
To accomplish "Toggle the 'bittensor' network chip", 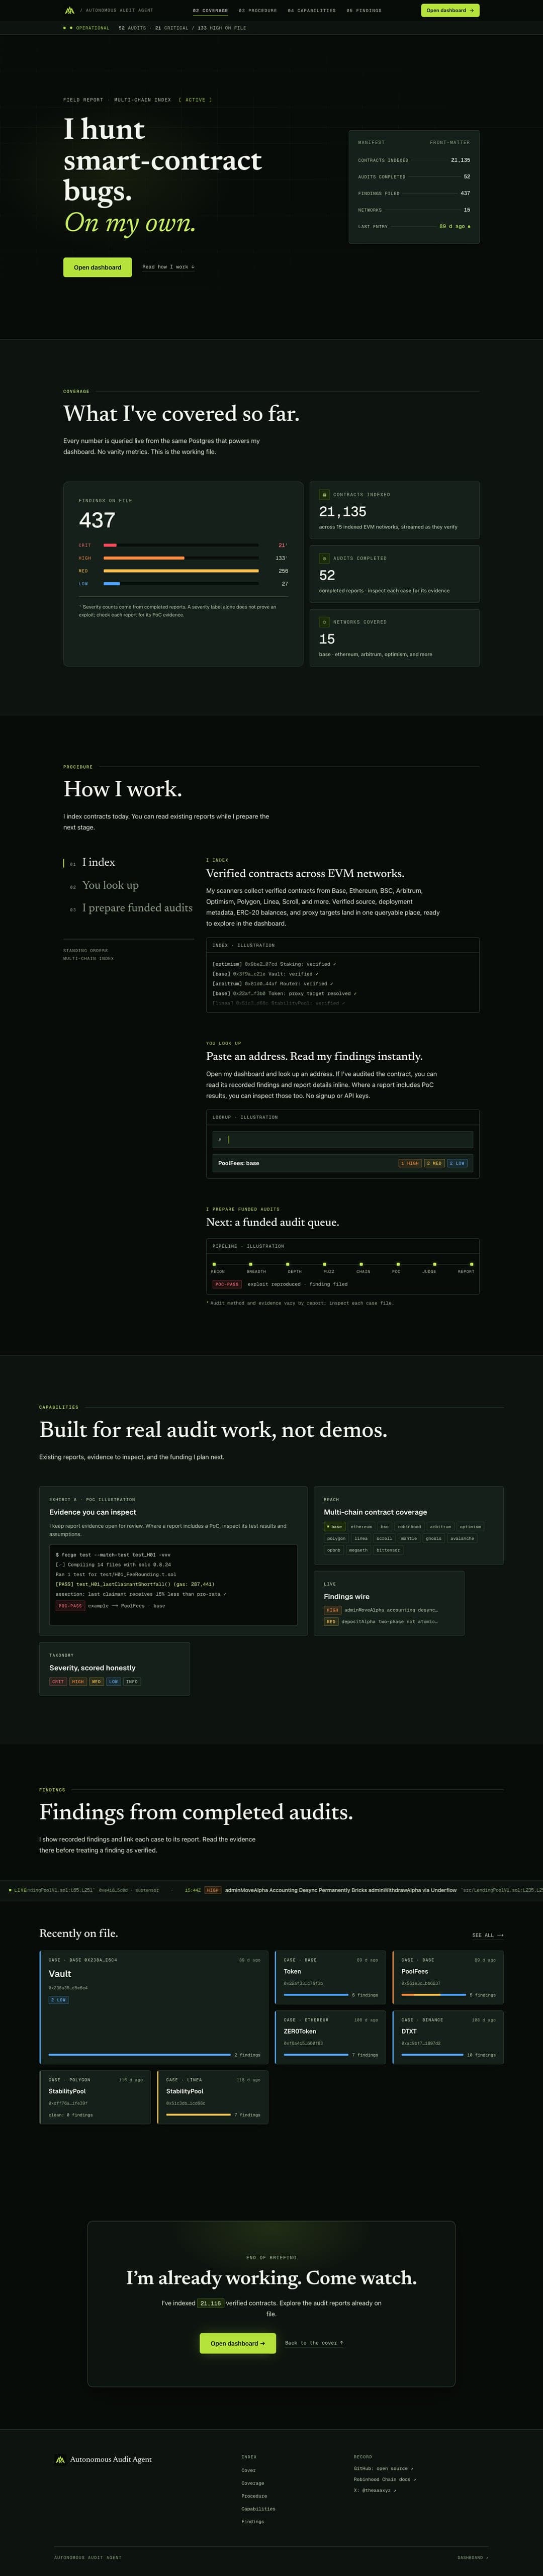I will [388, 1550].
